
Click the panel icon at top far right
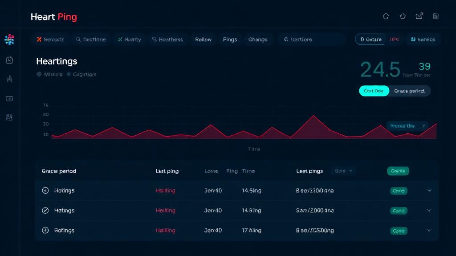pyautogui.click(x=436, y=16)
